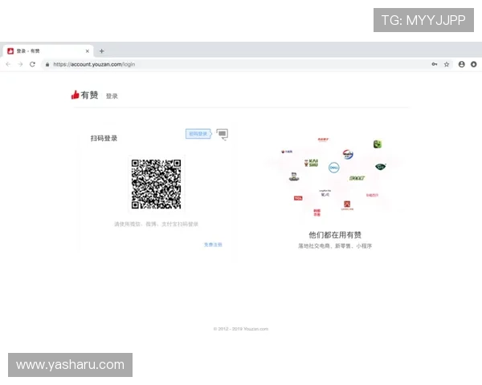482x385 pixels.
Task: Click the login QR code
Action: (156, 184)
